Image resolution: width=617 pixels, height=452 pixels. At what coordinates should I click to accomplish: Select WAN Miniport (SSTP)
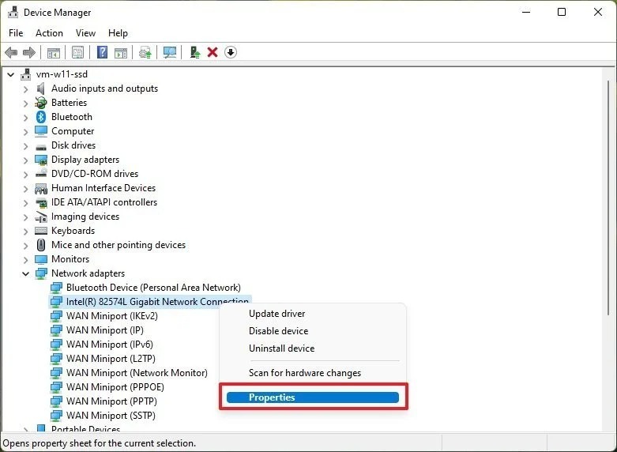(x=111, y=415)
